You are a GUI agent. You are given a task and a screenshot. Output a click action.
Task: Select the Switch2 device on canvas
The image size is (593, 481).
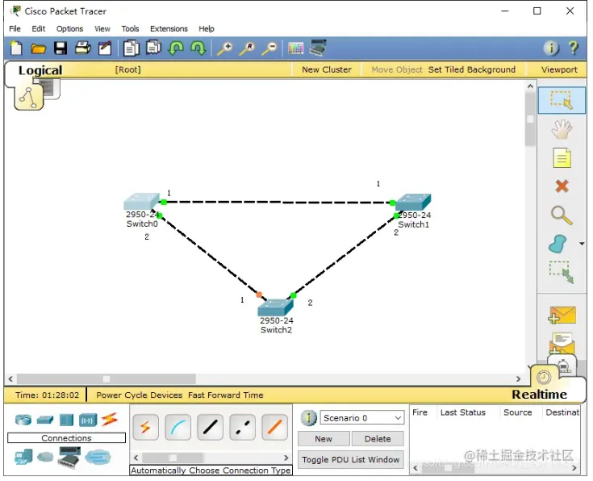(276, 307)
